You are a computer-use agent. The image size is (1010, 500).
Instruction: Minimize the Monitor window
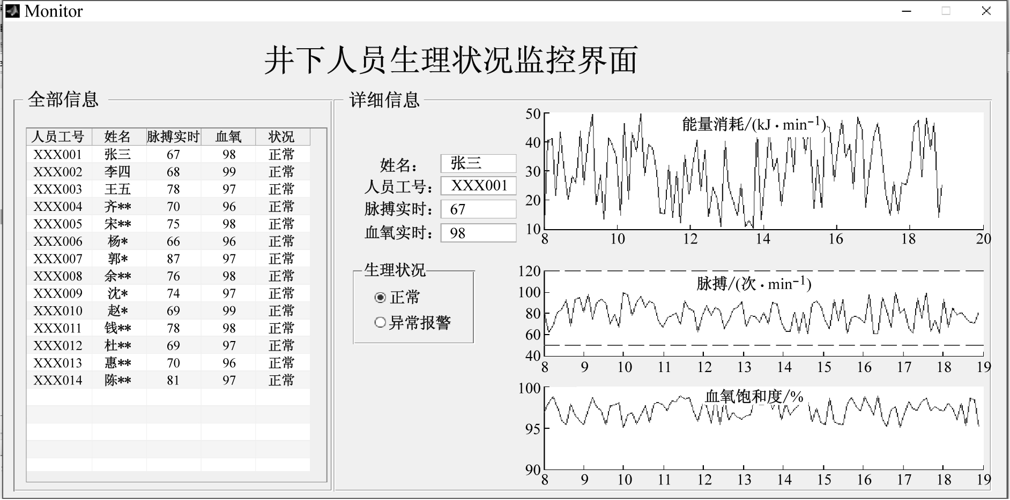click(907, 11)
